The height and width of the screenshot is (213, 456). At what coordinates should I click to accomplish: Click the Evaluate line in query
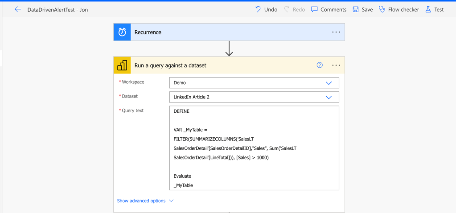[182, 176]
